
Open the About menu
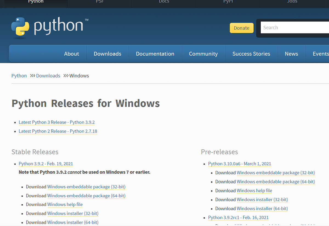click(x=71, y=54)
